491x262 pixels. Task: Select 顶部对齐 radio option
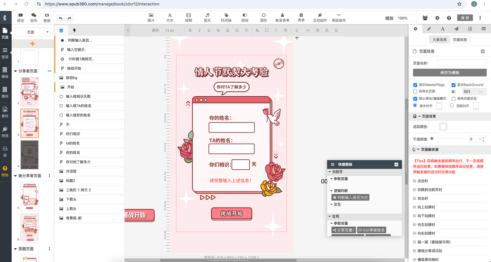coord(452,106)
